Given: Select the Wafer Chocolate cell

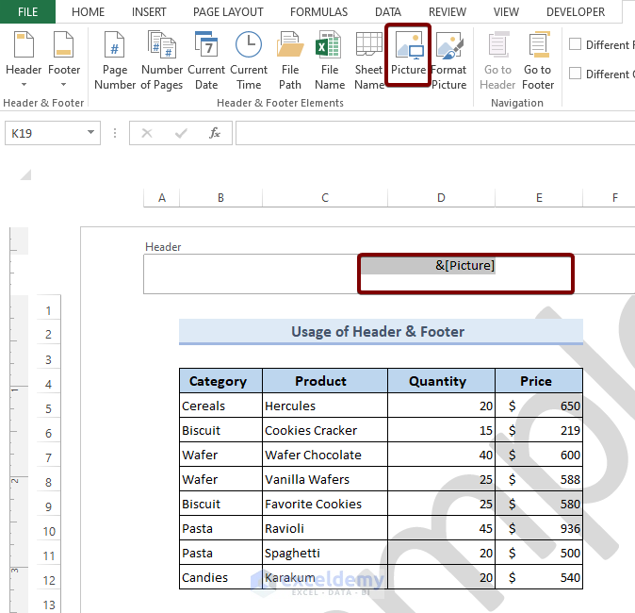Looking at the screenshot, I should [325, 455].
